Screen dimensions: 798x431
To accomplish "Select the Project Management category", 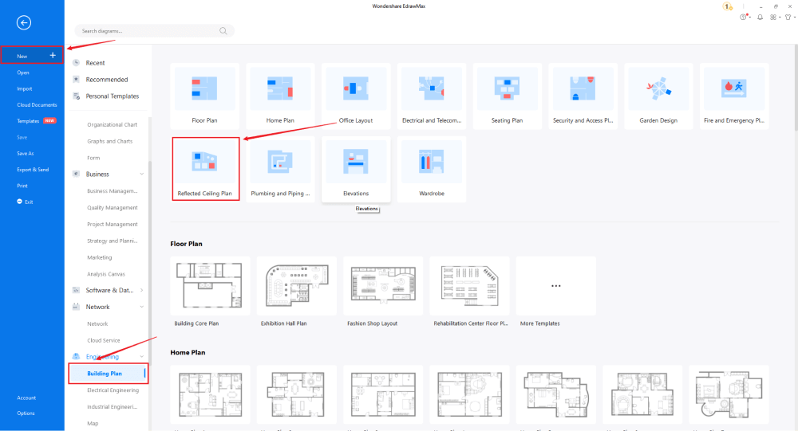I will pyautogui.click(x=112, y=224).
